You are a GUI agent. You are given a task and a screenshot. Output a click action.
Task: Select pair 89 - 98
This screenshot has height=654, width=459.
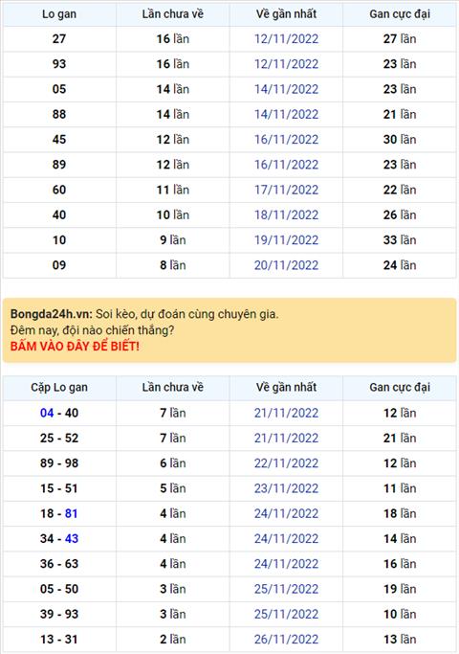59,463
